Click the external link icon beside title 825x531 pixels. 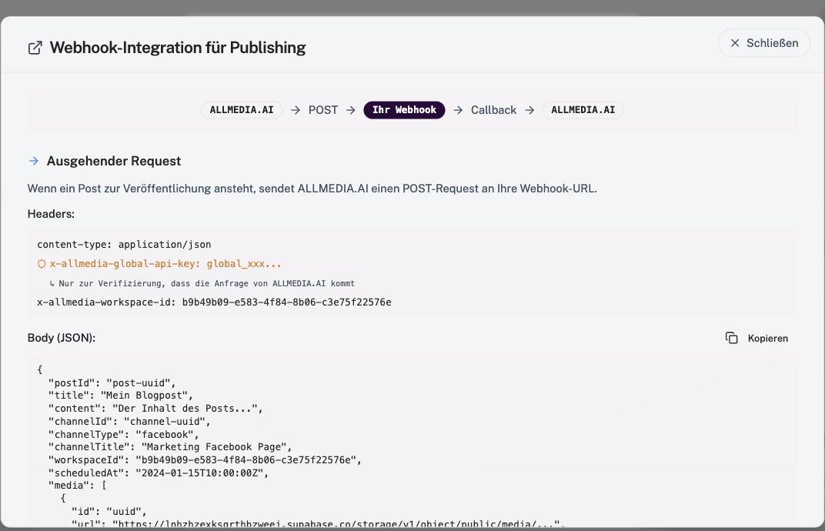point(35,48)
